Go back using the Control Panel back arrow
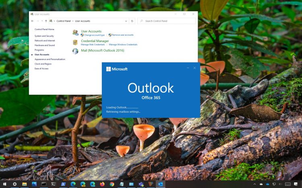 click(x=32, y=21)
